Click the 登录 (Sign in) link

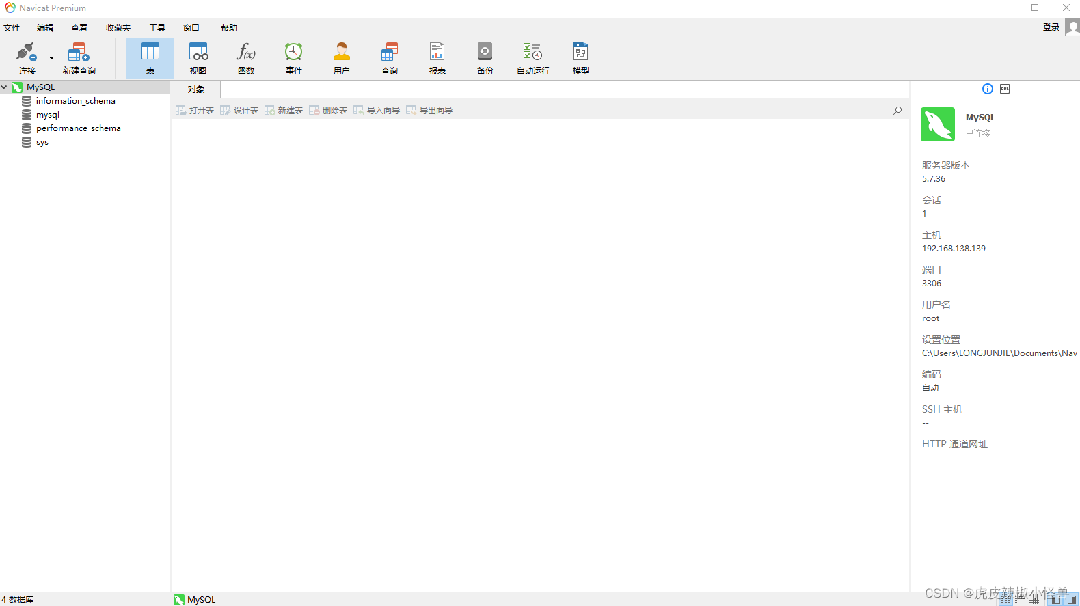[x=1051, y=27]
